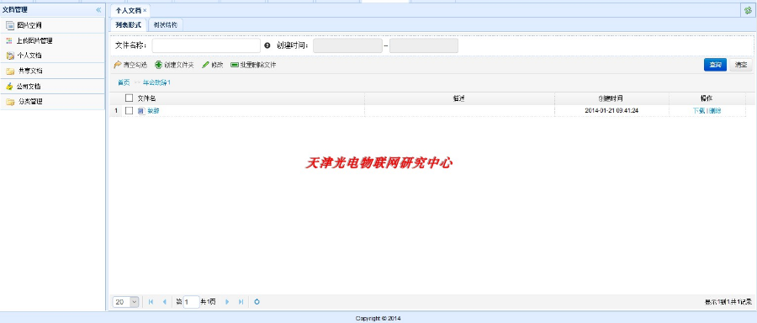Toggle the select-all checkbox in header
The height and width of the screenshot is (323, 757).
[x=129, y=98]
